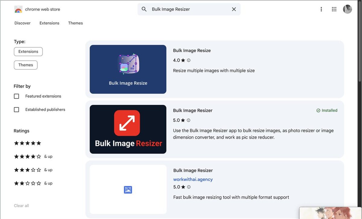Click the 4.0 rating value
The height and width of the screenshot is (219, 362).
pyautogui.click(x=176, y=60)
